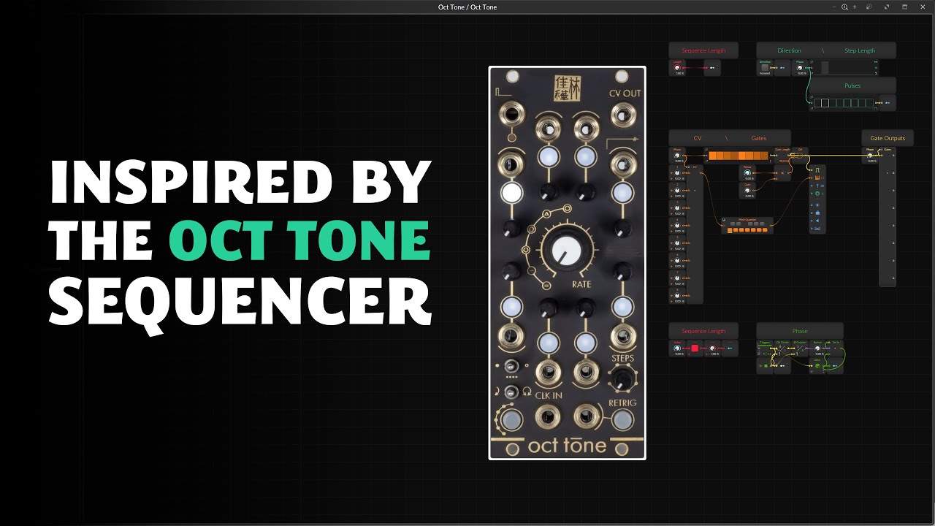Click the last orange CV step bar
The width and height of the screenshot is (935, 526).
(764, 156)
